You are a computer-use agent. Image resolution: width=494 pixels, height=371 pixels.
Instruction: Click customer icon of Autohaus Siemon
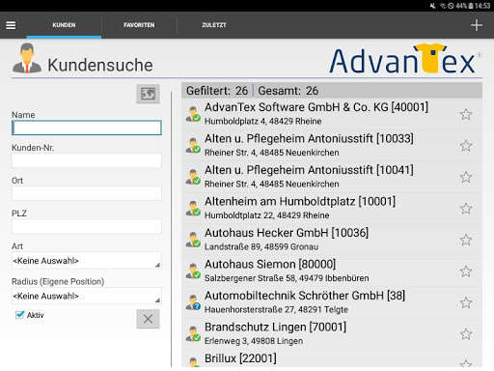pyautogui.click(x=193, y=271)
